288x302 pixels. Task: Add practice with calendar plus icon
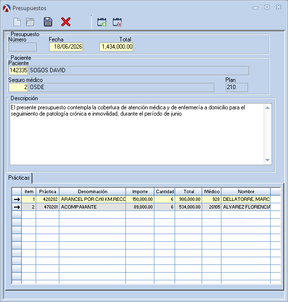click(x=102, y=22)
